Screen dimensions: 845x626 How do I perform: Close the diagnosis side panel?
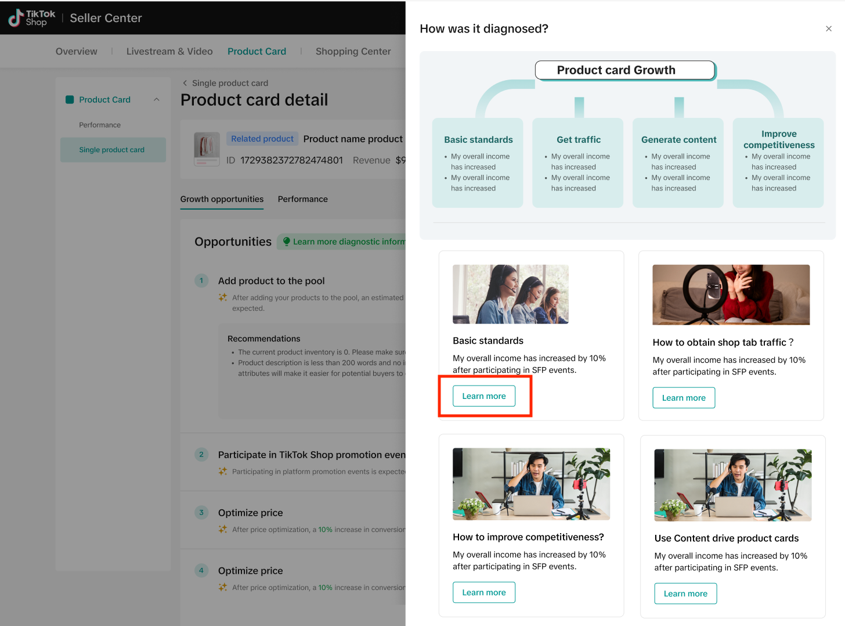point(828,28)
